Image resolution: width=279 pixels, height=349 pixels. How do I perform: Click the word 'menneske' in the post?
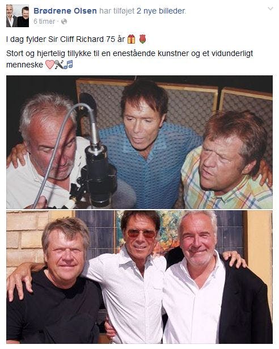(x=24, y=65)
